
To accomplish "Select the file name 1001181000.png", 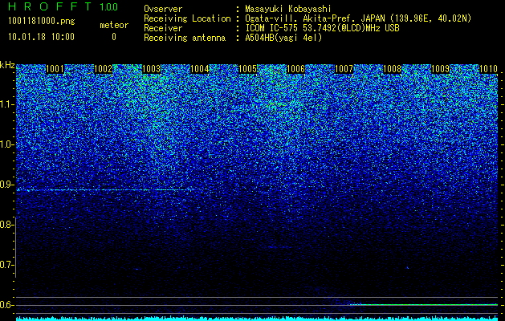I will click(x=42, y=22).
